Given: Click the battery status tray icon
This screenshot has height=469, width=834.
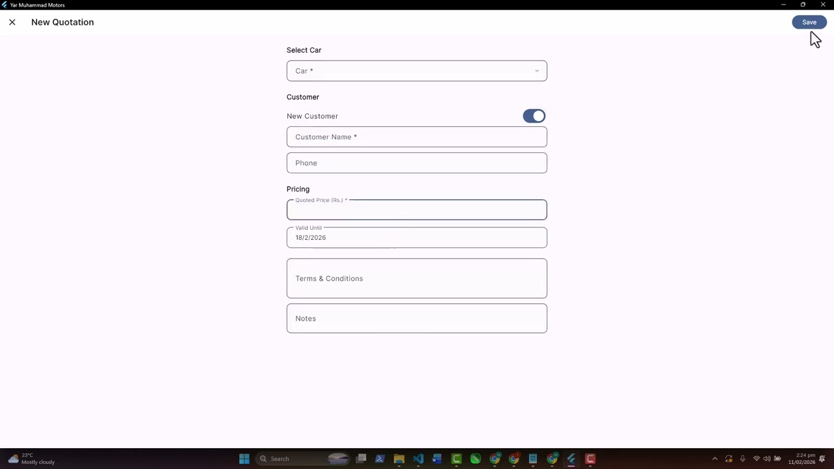Looking at the screenshot, I should [x=777, y=459].
